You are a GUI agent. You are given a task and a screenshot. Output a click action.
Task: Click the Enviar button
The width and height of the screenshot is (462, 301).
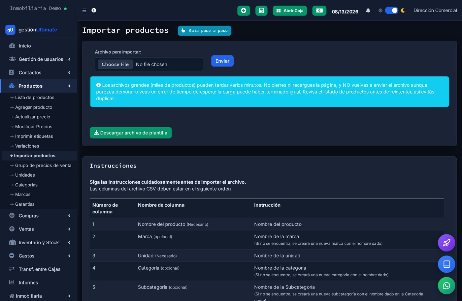tap(222, 61)
